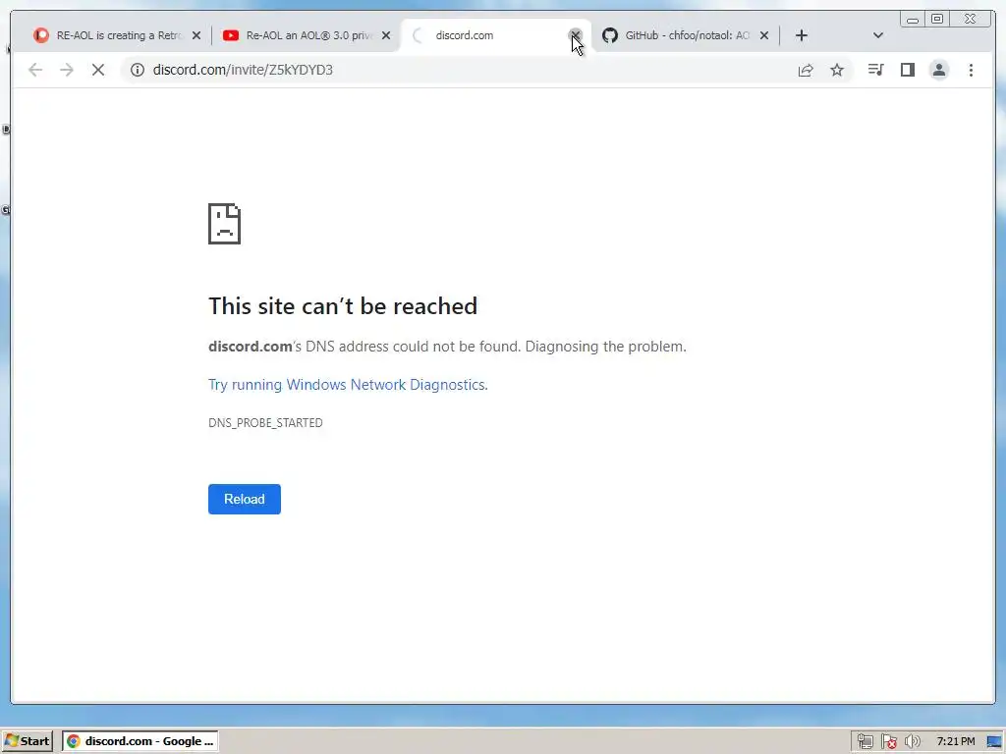Viewport: 1006px width, 754px height.
Task: Open the media control icon in toolbar
Action: [875, 70]
